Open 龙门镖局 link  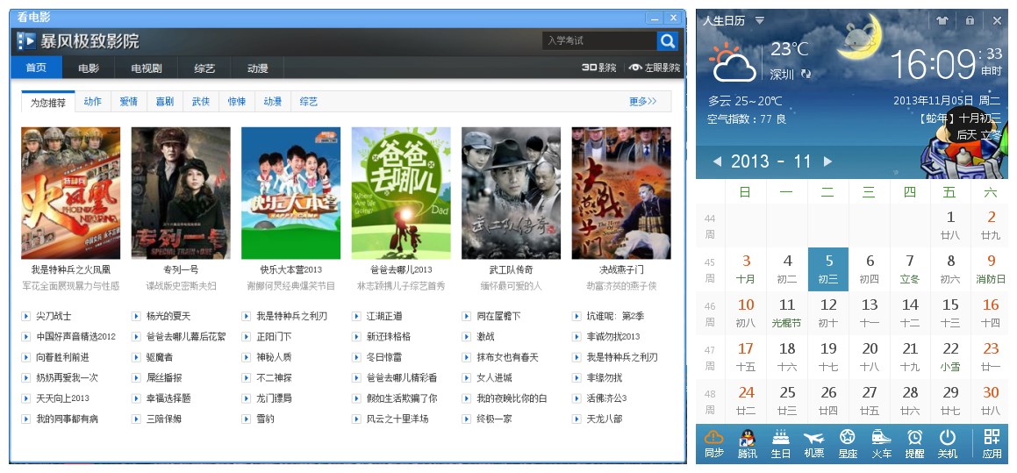click(274, 398)
